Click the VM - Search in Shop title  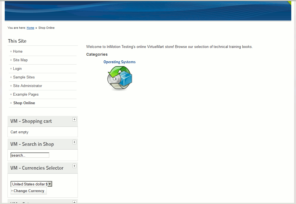32,144
